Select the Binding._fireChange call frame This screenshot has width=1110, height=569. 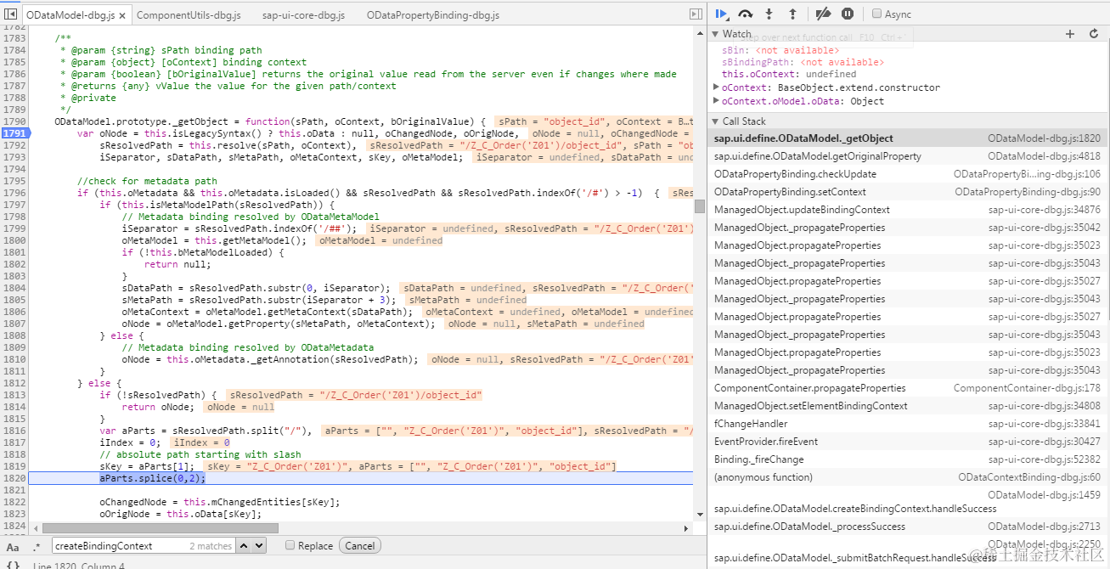(908, 459)
